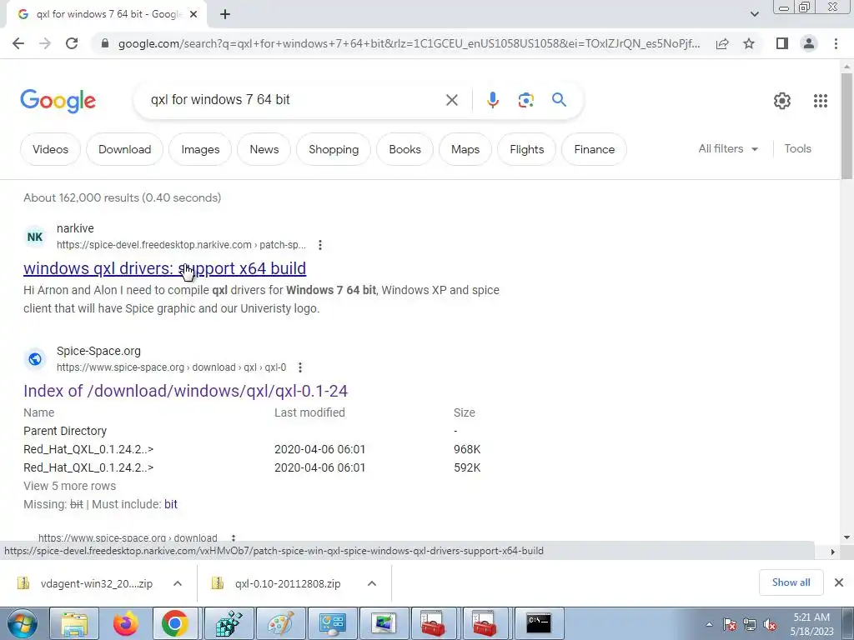This screenshot has width=854, height=640.
Task: Click the muted volume tray icon
Action: click(770, 625)
